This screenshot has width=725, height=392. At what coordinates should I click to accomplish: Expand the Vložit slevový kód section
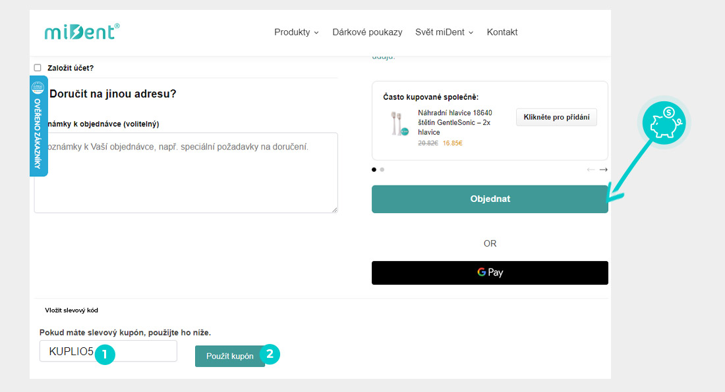pyautogui.click(x=71, y=310)
